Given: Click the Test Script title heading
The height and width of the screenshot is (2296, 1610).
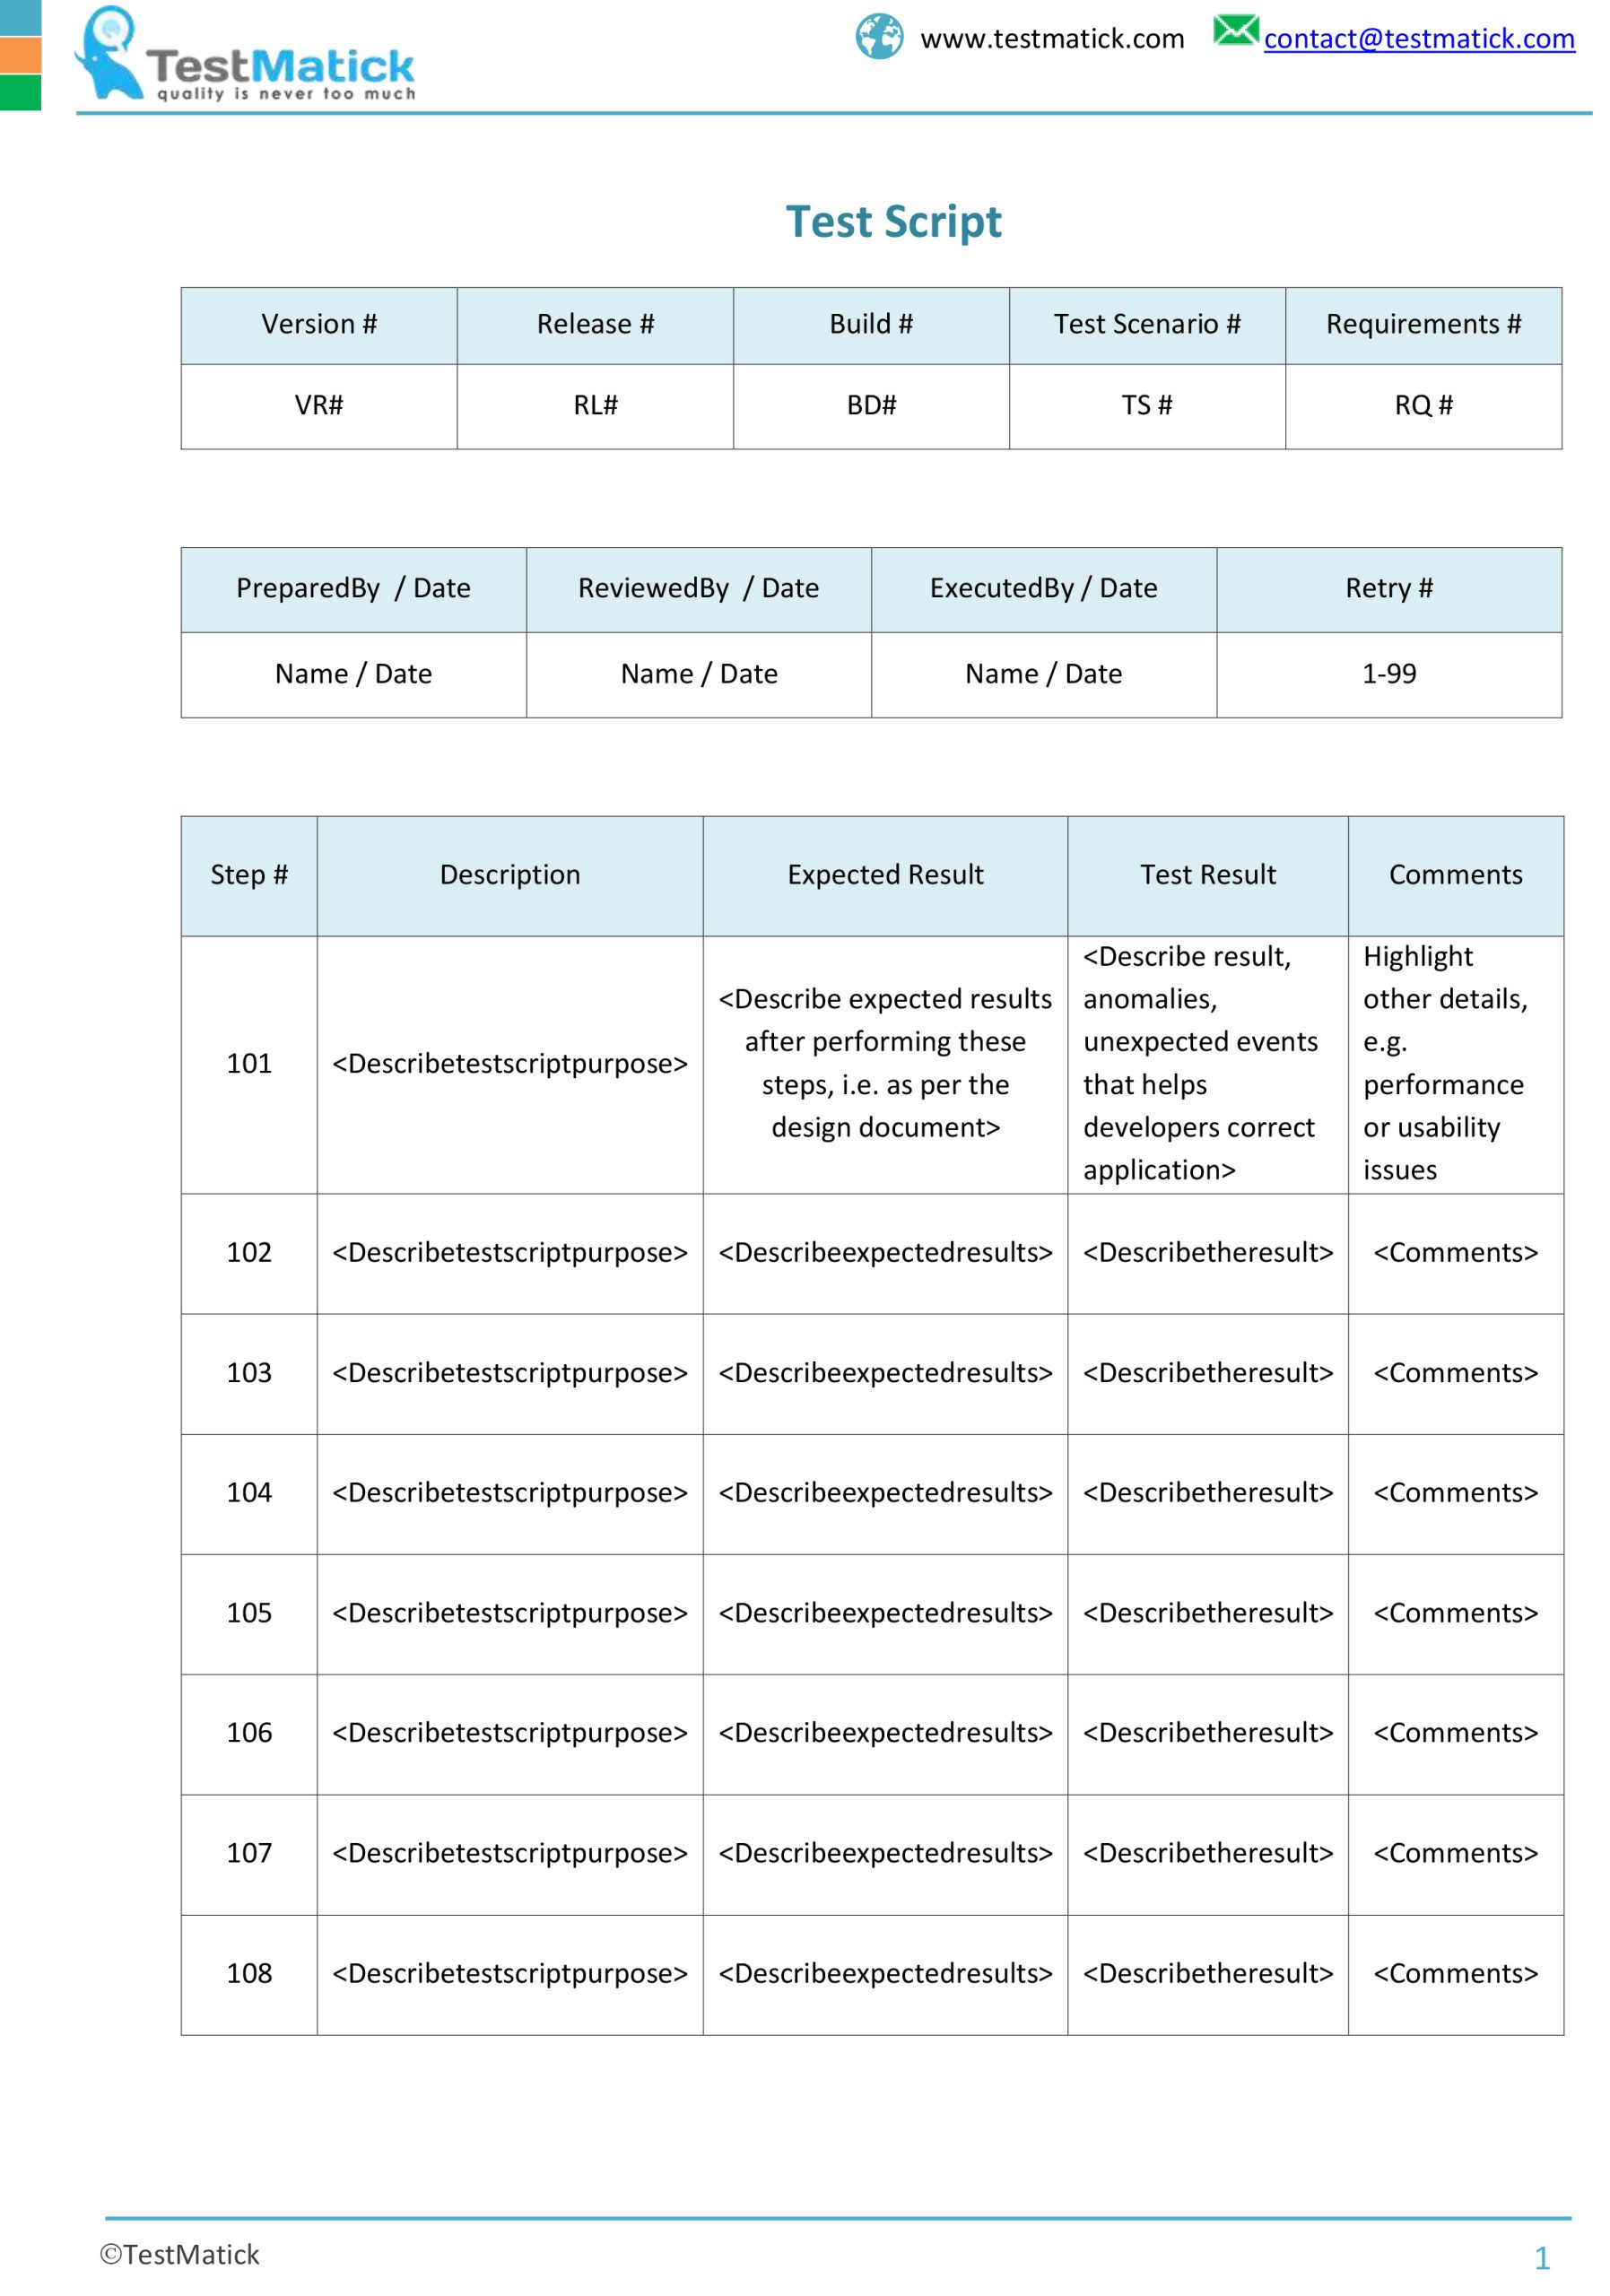Looking at the screenshot, I should [x=893, y=221].
